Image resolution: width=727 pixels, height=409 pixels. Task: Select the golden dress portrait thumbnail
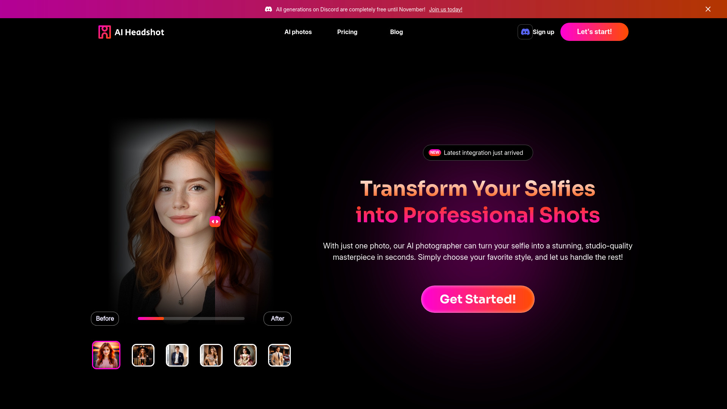tap(245, 354)
